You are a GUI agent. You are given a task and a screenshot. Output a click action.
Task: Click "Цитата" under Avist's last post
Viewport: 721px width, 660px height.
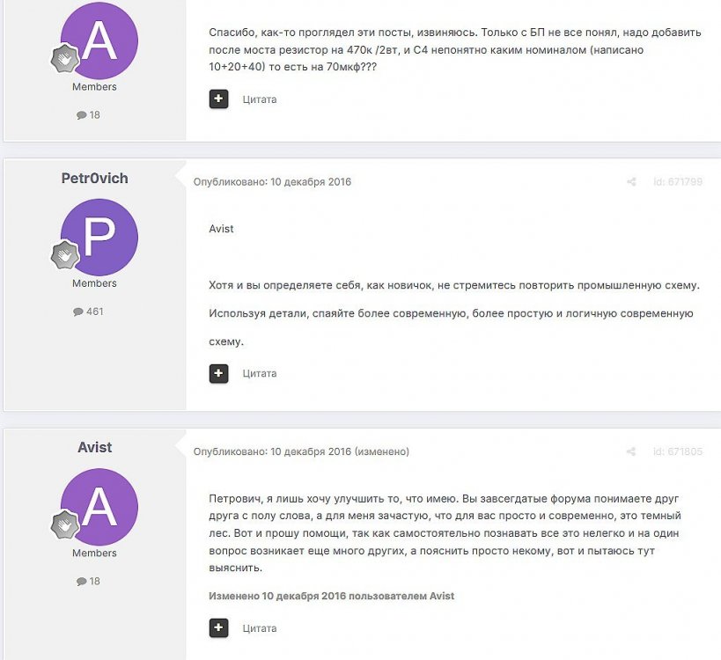pos(260,628)
